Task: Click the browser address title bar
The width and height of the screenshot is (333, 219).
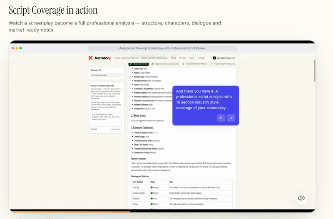Action: 162,48
